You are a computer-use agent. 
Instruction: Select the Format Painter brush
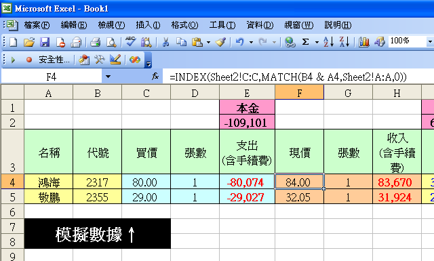220,42
